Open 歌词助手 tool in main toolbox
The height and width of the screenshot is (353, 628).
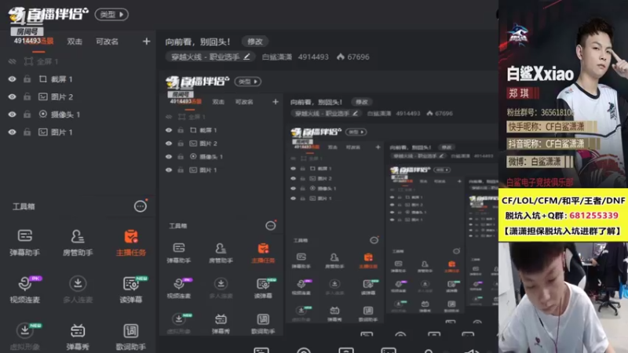coord(131,337)
